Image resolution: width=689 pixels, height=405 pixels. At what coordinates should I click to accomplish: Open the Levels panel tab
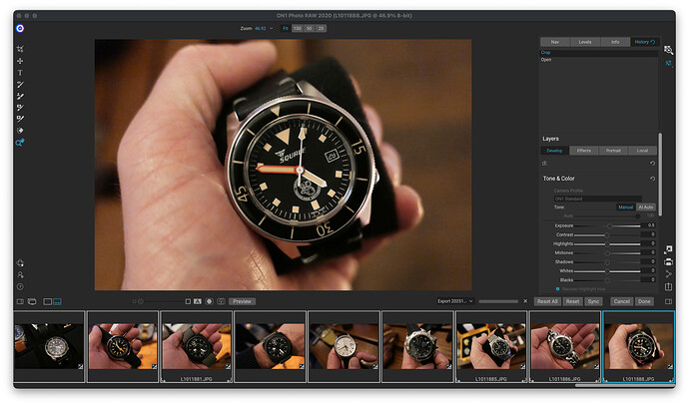[584, 42]
